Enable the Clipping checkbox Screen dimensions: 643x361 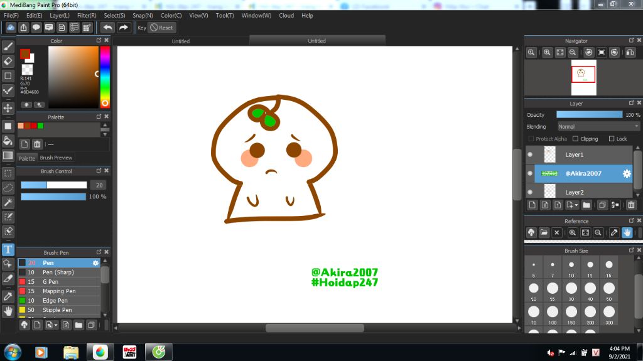[575, 139]
